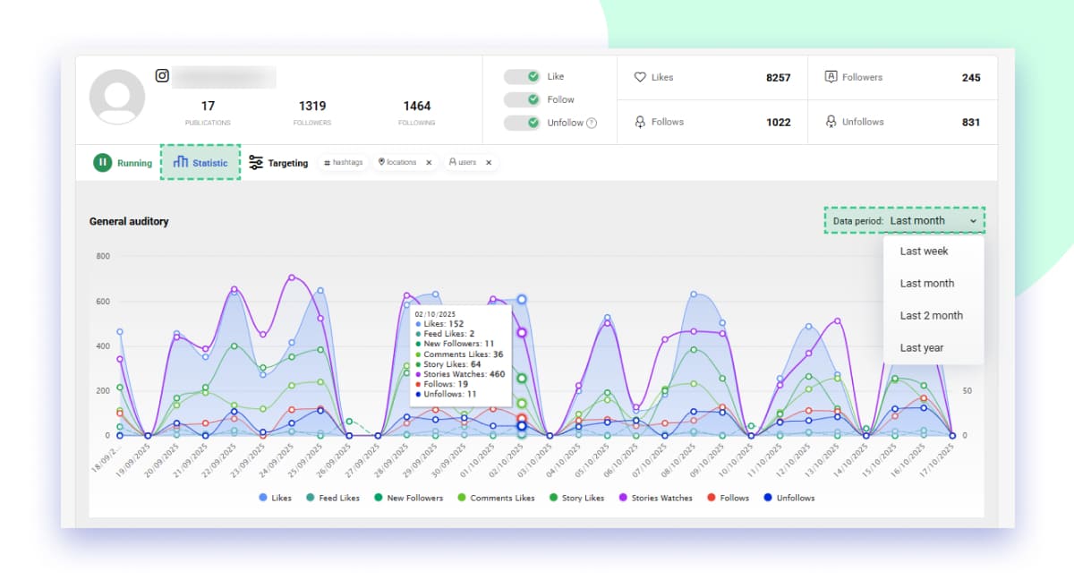Click the Followers badge icon
The width and height of the screenshot is (1074, 580).
[x=830, y=77]
